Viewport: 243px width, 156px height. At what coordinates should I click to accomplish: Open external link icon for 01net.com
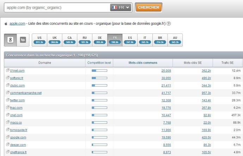[x=8, y=70]
